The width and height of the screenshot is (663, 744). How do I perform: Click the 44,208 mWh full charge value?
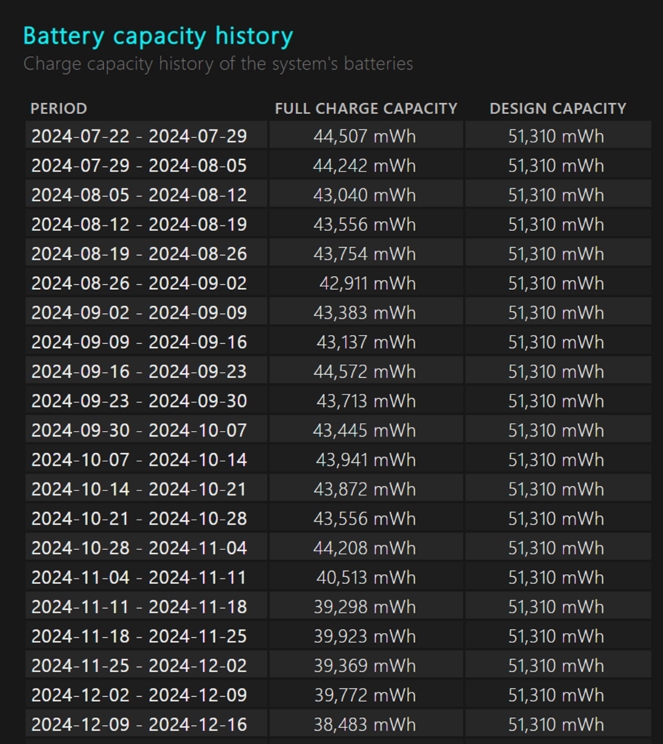tap(365, 548)
